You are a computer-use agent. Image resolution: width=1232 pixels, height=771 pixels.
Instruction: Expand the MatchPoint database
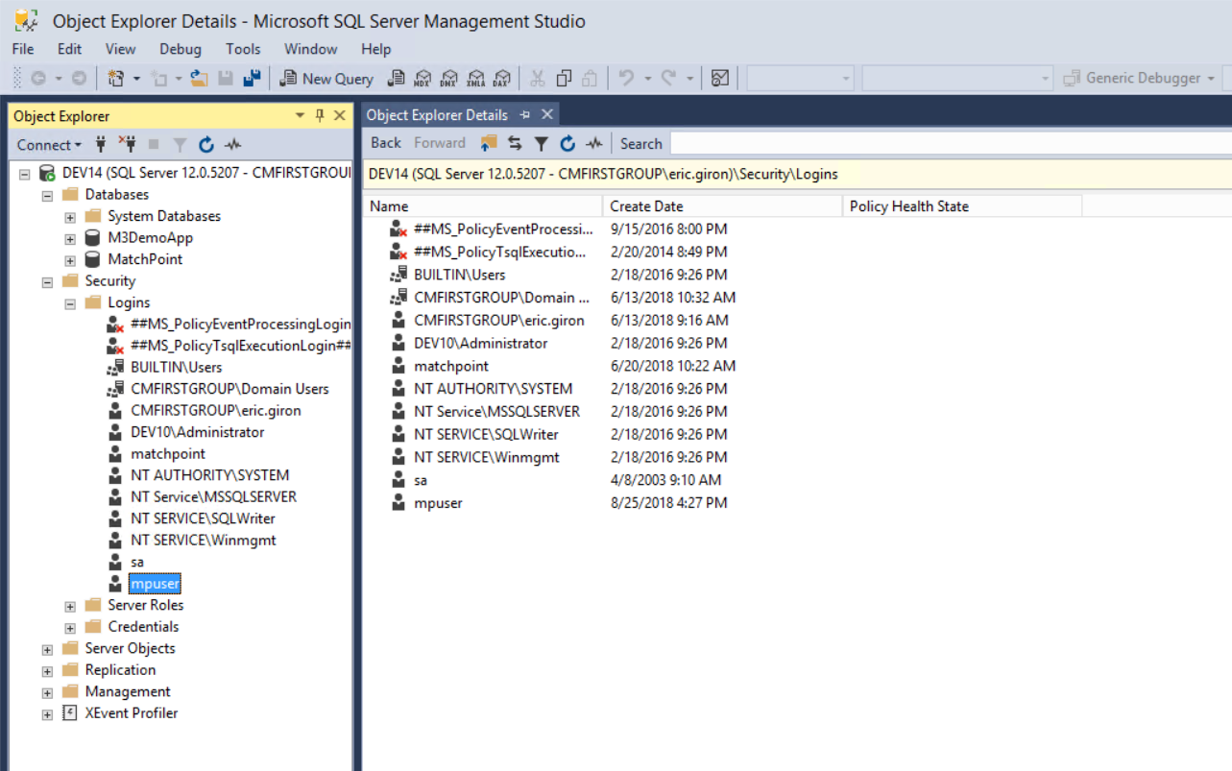pyautogui.click(x=70, y=260)
